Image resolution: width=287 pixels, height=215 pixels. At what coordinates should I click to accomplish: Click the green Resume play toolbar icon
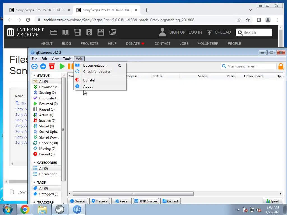(62, 66)
